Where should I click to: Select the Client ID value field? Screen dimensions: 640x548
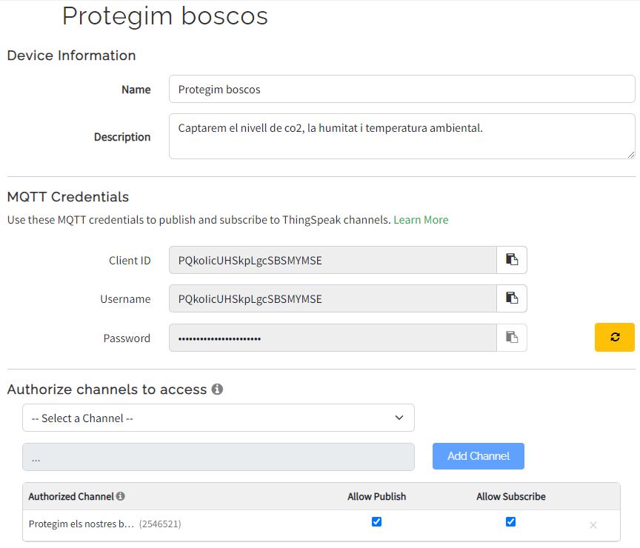[x=332, y=260]
